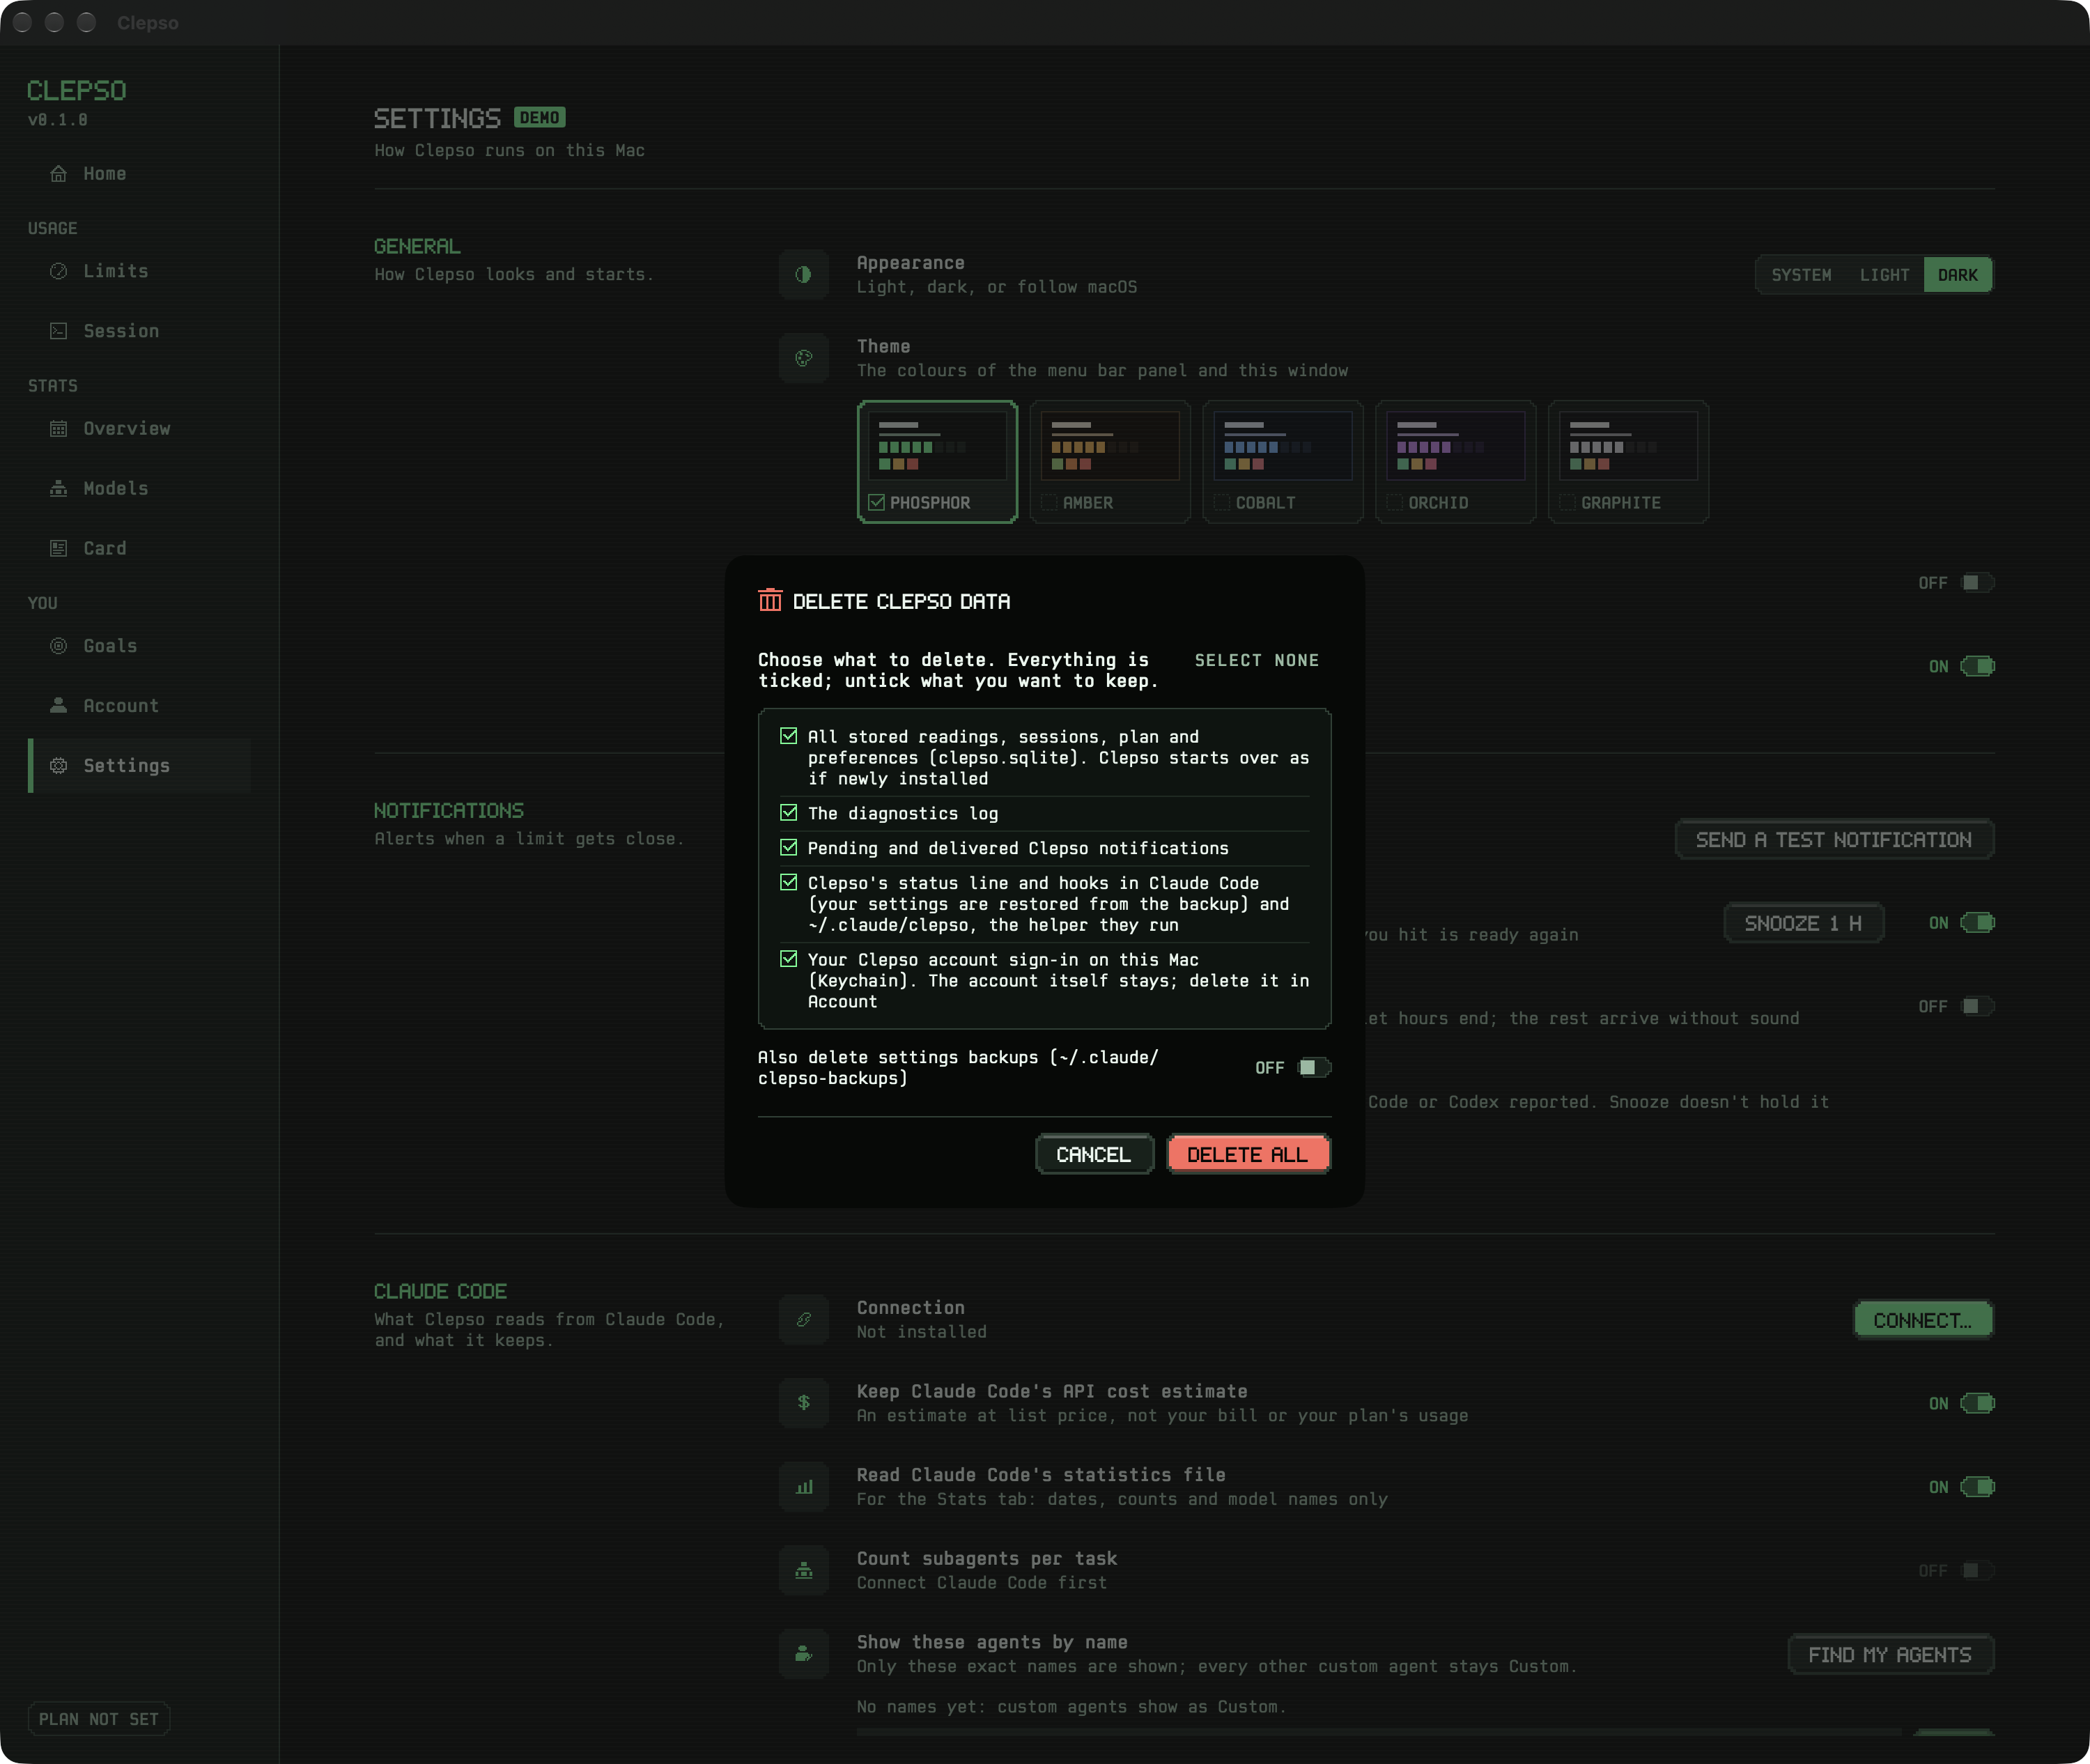
Task: Click the Models icon in the sidebar
Action: pyautogui.click(x=59, y=489)
